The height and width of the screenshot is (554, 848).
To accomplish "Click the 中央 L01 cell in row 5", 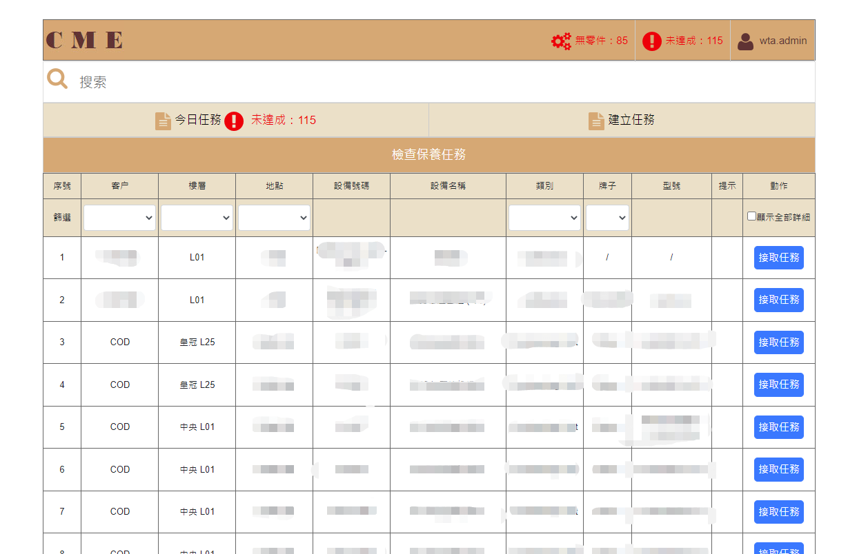I will coord(197,427).
